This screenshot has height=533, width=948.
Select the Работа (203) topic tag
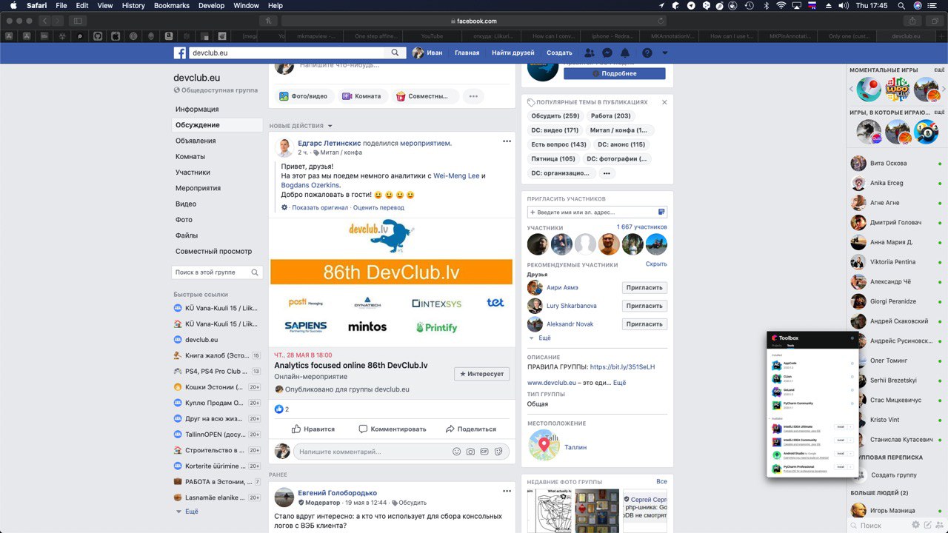click(611, 115)
